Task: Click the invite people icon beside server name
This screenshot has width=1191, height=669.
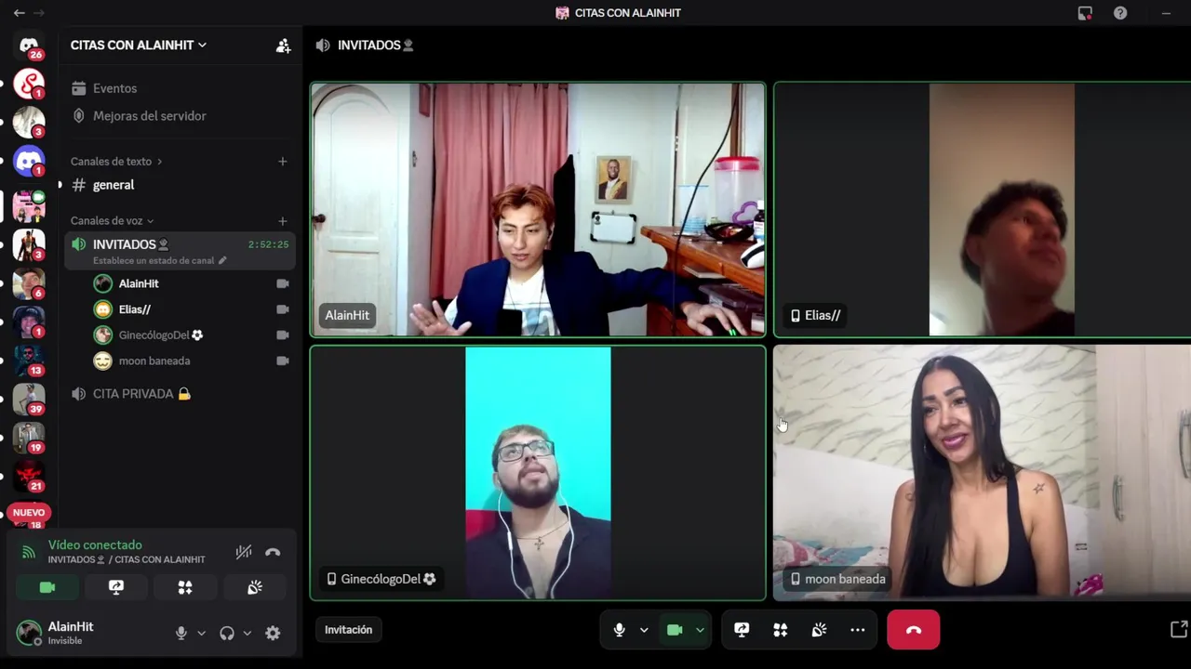Action: pos(283,46)
